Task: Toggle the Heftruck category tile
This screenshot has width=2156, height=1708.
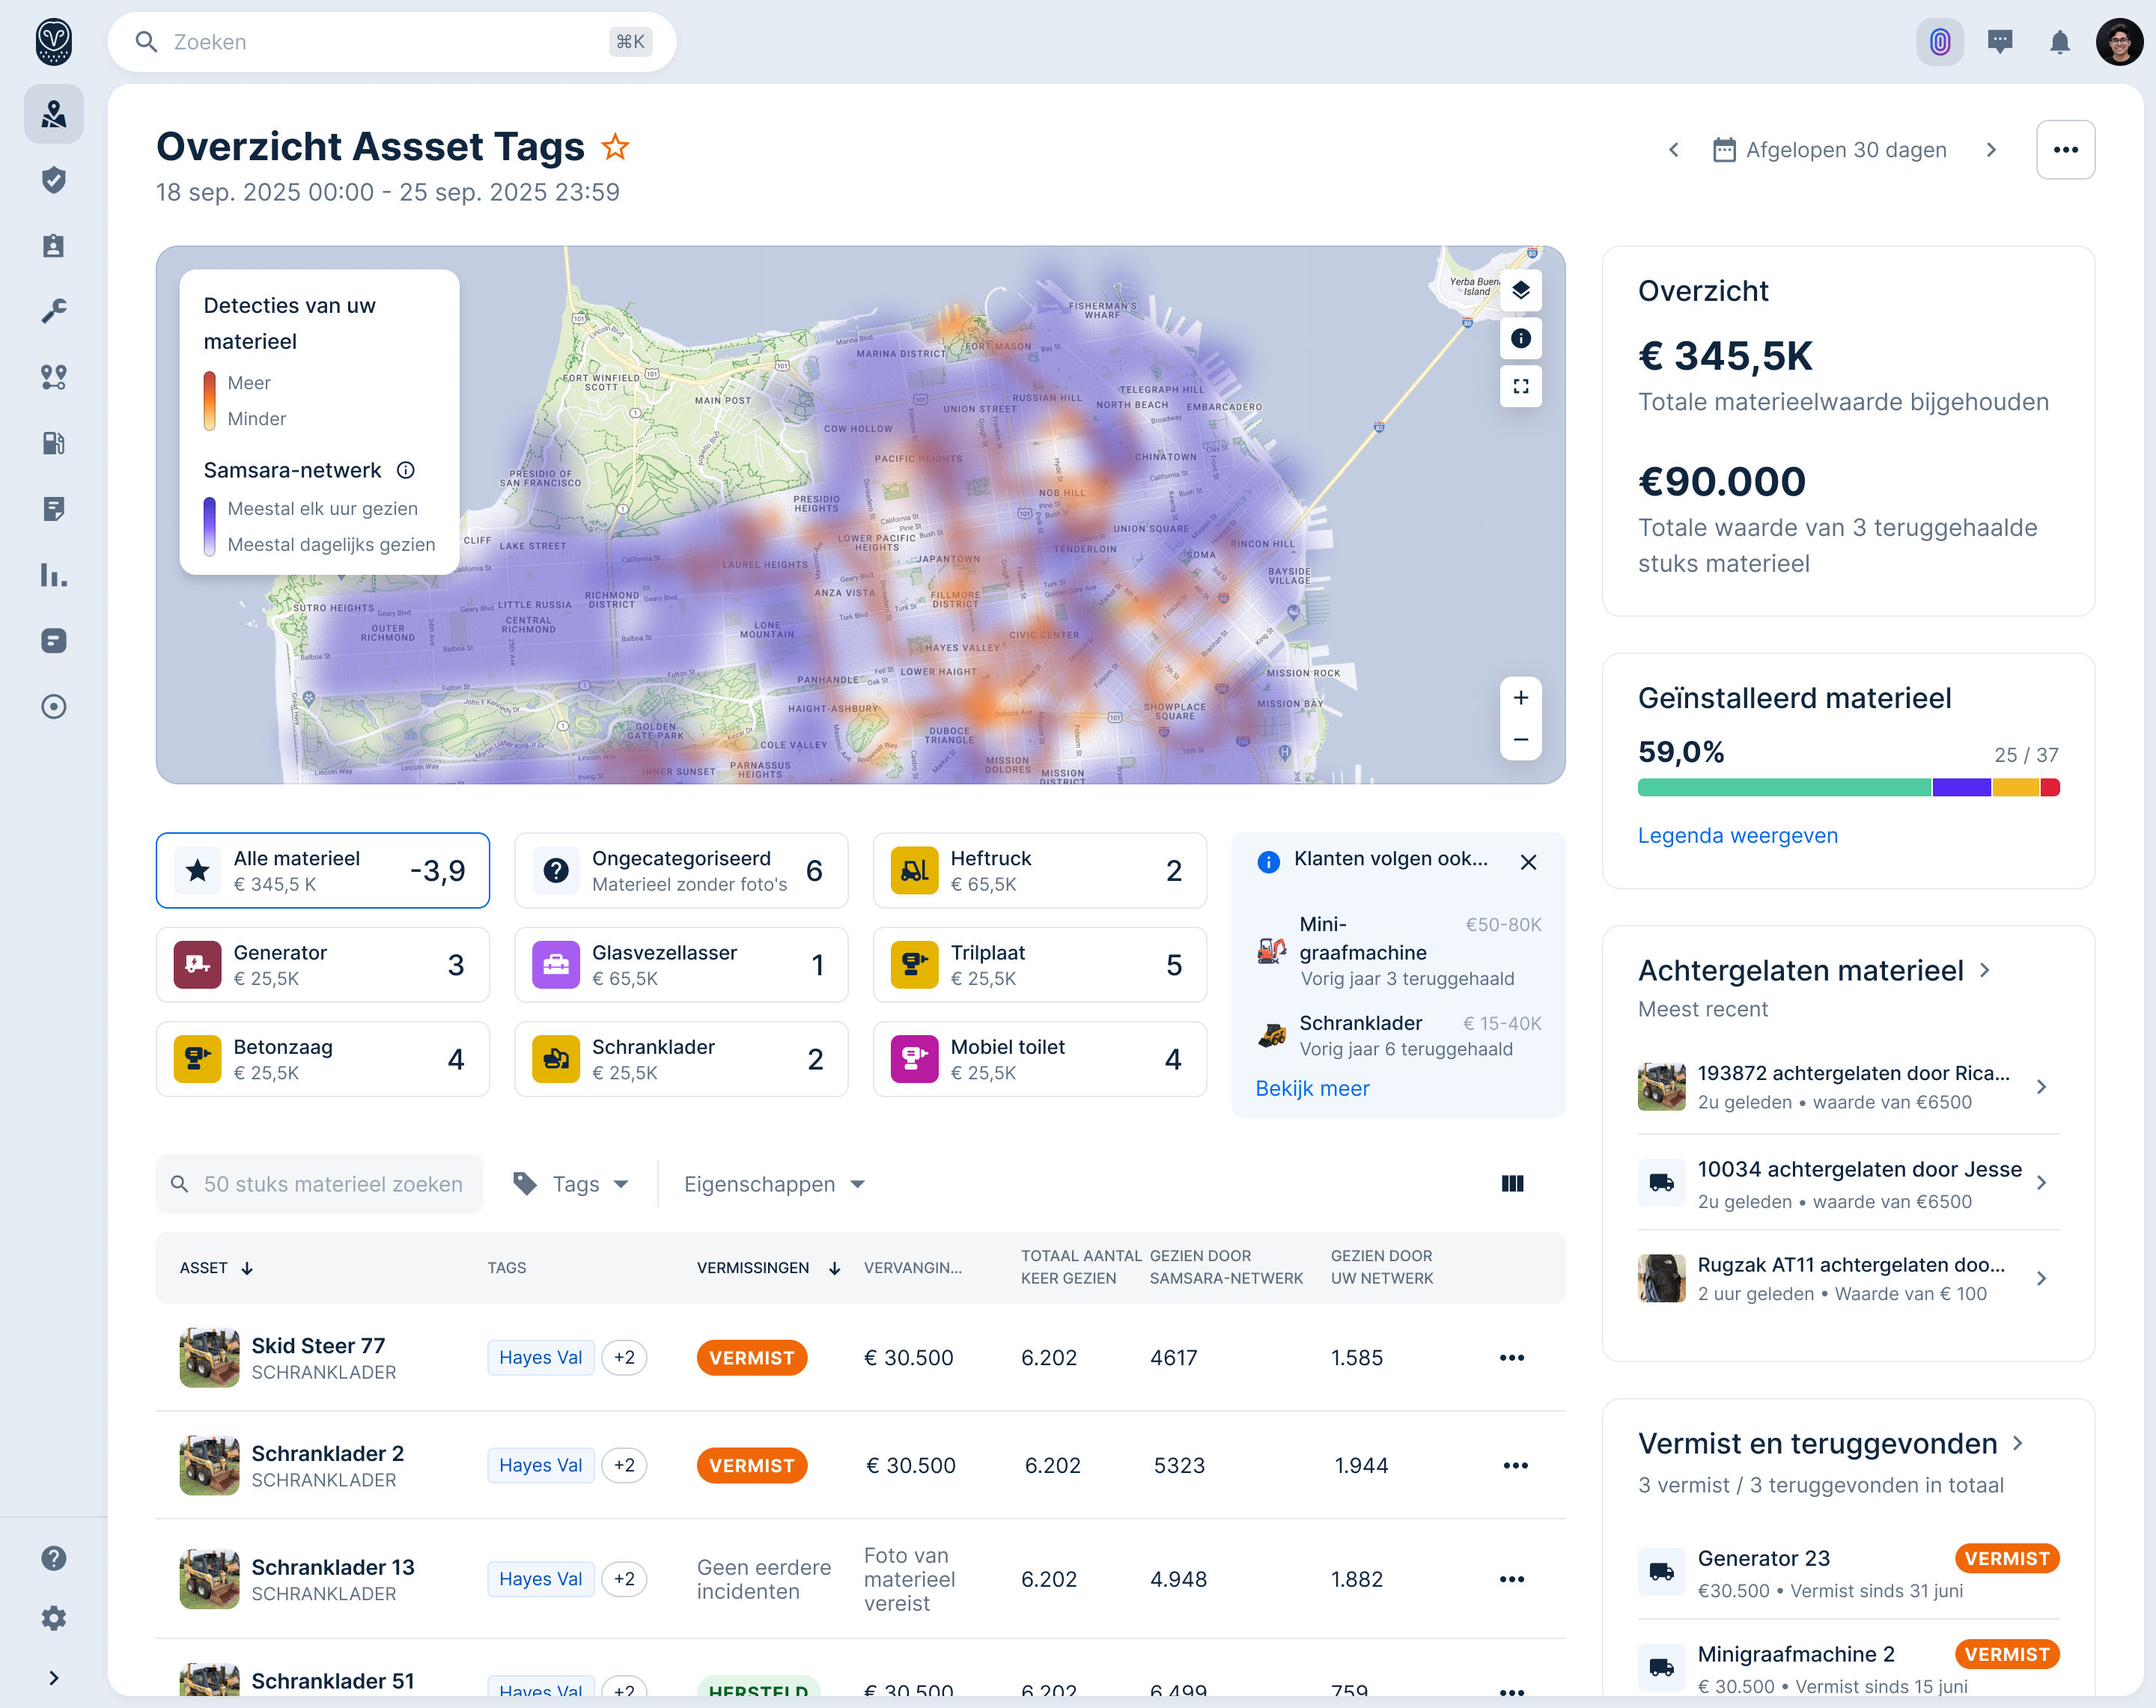Action: 1040,870
